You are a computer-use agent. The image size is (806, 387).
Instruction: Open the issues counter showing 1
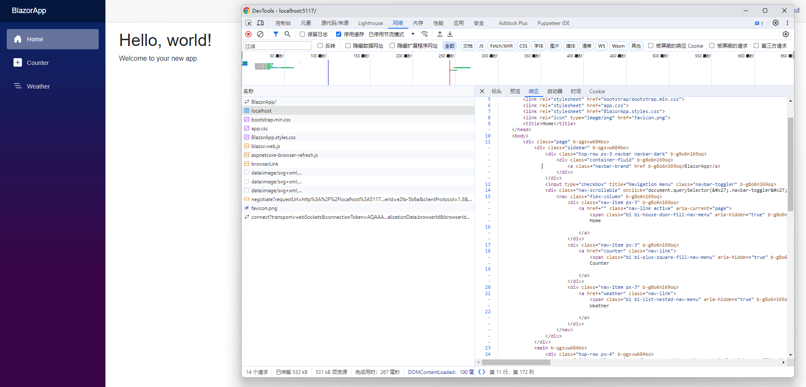pos(759,23)
